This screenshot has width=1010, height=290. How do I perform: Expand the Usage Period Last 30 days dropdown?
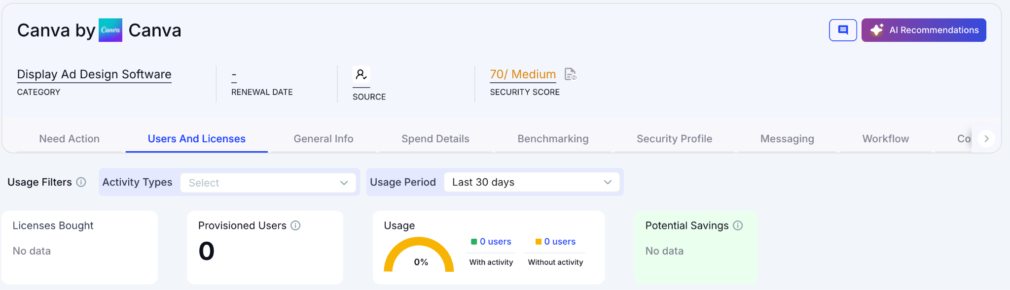tap(532, 182)
